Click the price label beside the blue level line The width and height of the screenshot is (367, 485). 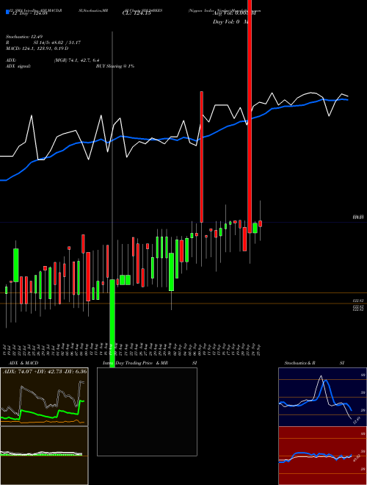357,218
